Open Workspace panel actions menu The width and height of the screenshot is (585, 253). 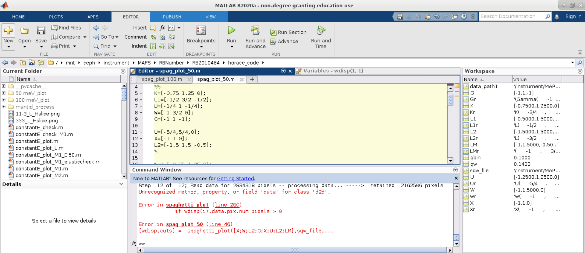(580, 71)
